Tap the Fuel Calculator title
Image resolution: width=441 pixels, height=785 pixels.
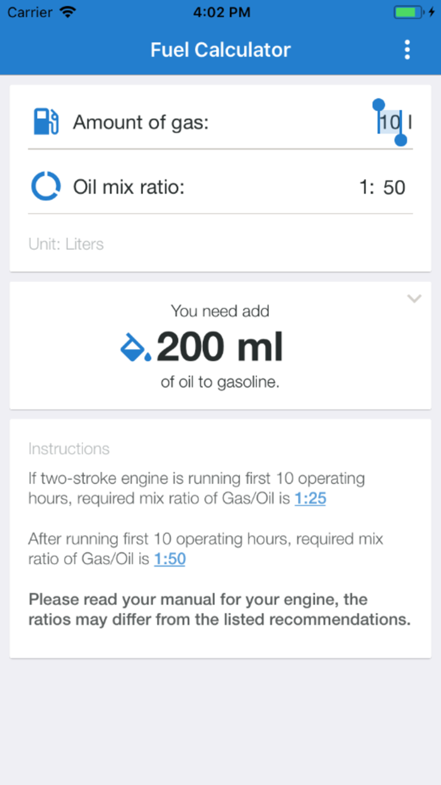tap(220, 49)
